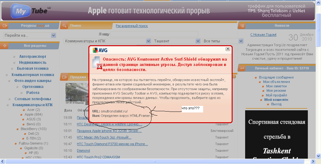Screen dimensions: 321x164
Task: Open the Коммуникаторы и КПК sidebar section
Action: (x=33, y=105)
